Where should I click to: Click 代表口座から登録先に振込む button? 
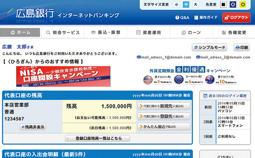coord(164,116)
